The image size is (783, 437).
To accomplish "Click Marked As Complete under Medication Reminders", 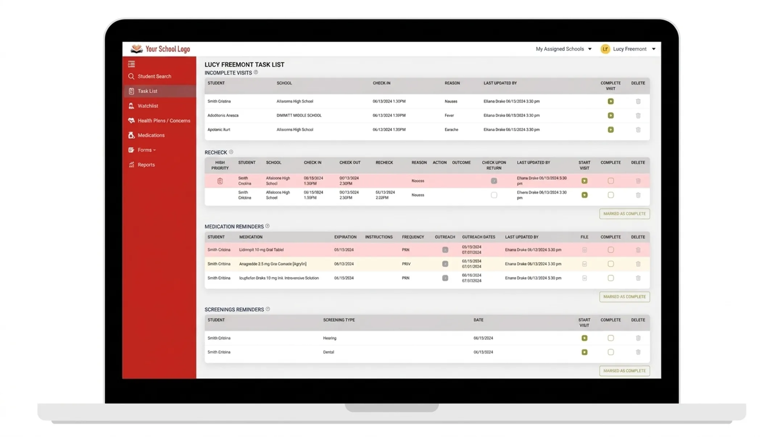I will pyautogui.click(x=624, y=297).
